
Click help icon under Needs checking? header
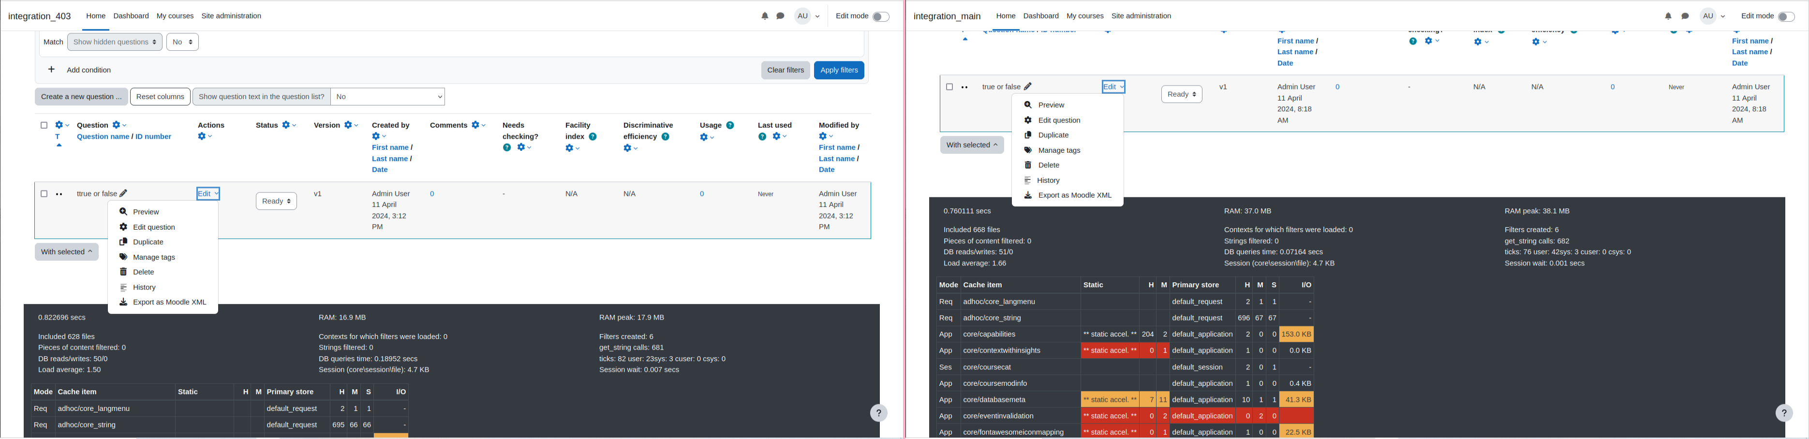coord(507,147)
